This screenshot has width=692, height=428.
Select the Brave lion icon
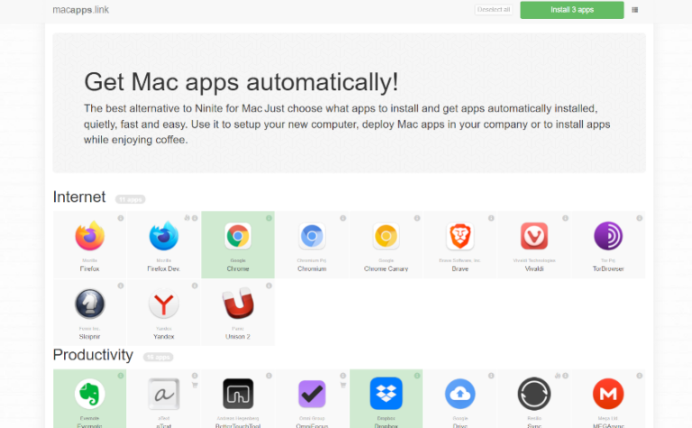[x=460, y=236]
